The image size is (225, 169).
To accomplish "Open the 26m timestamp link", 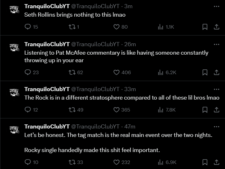I will point(130,44).
